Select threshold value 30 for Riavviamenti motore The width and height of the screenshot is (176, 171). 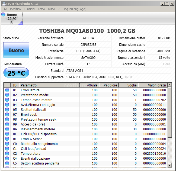pos(135,129)
